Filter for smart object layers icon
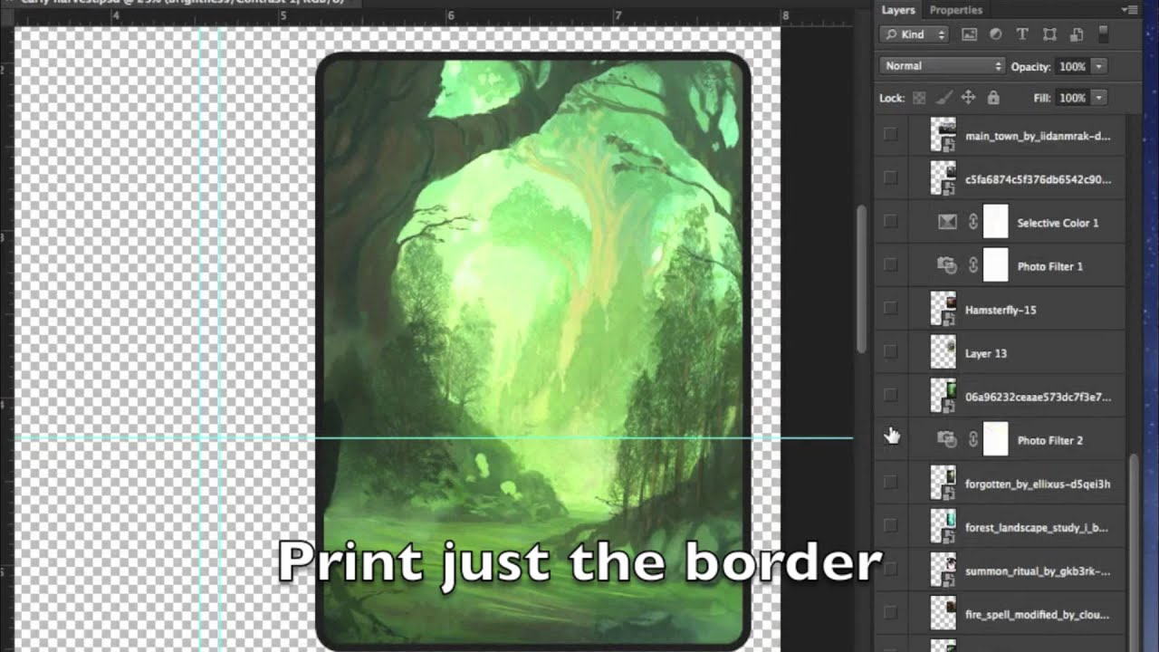Screen dimensions: 1159x652 (1077, 34)
